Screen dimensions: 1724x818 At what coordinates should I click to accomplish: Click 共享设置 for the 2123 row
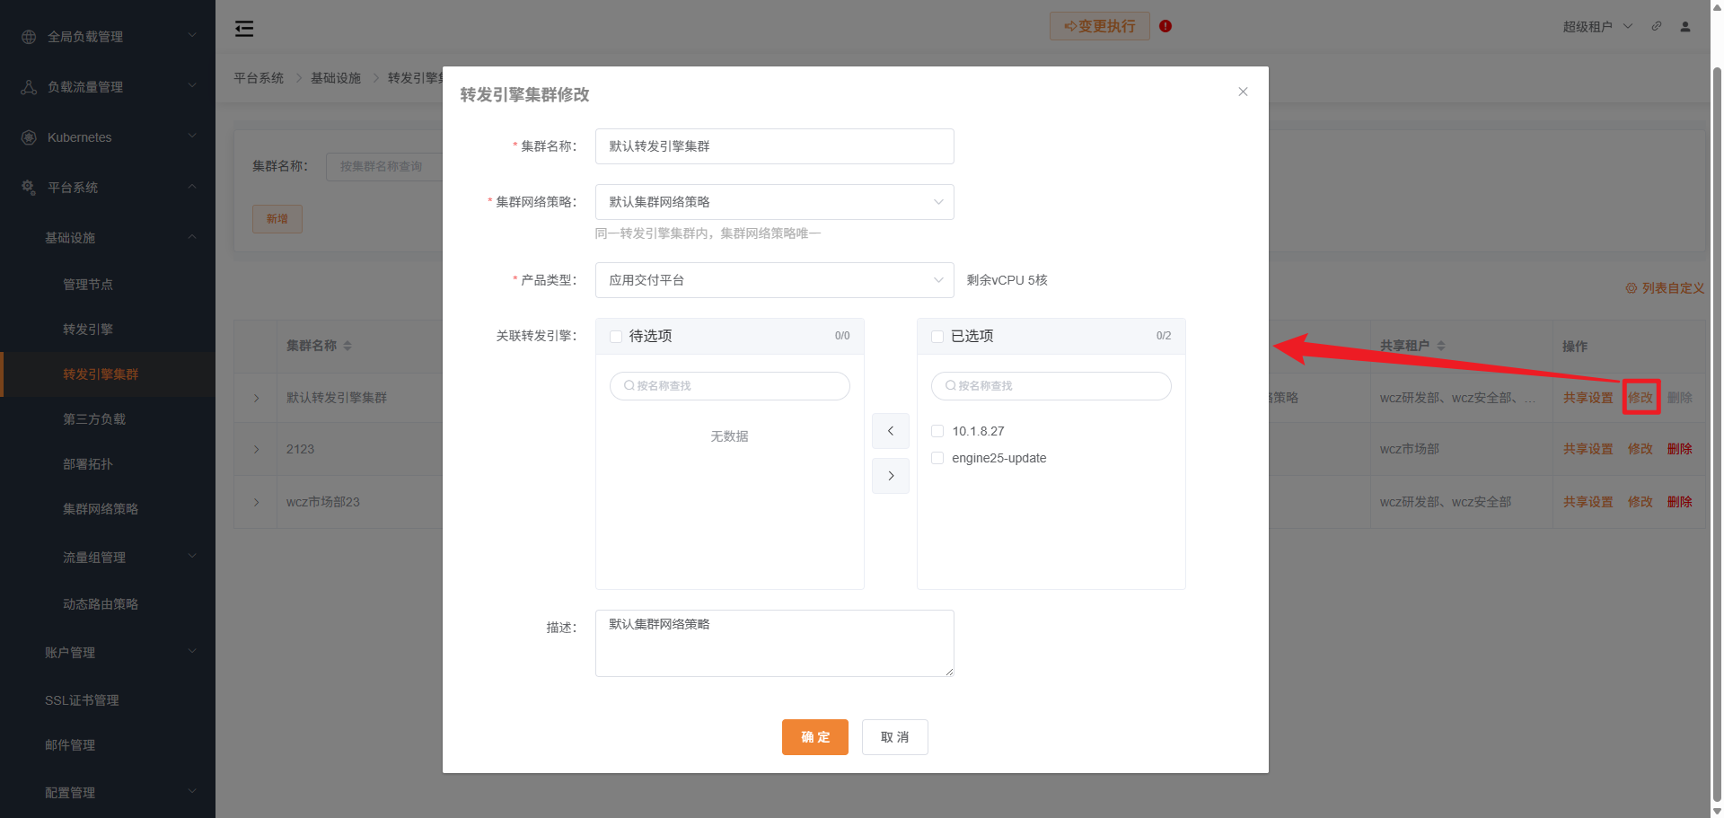pyautogui.click(x=1588, y=449)
